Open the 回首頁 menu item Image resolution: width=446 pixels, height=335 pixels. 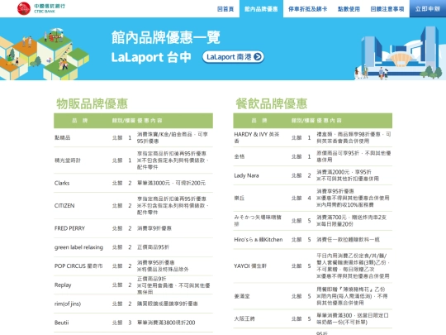[x=225, y=9]
